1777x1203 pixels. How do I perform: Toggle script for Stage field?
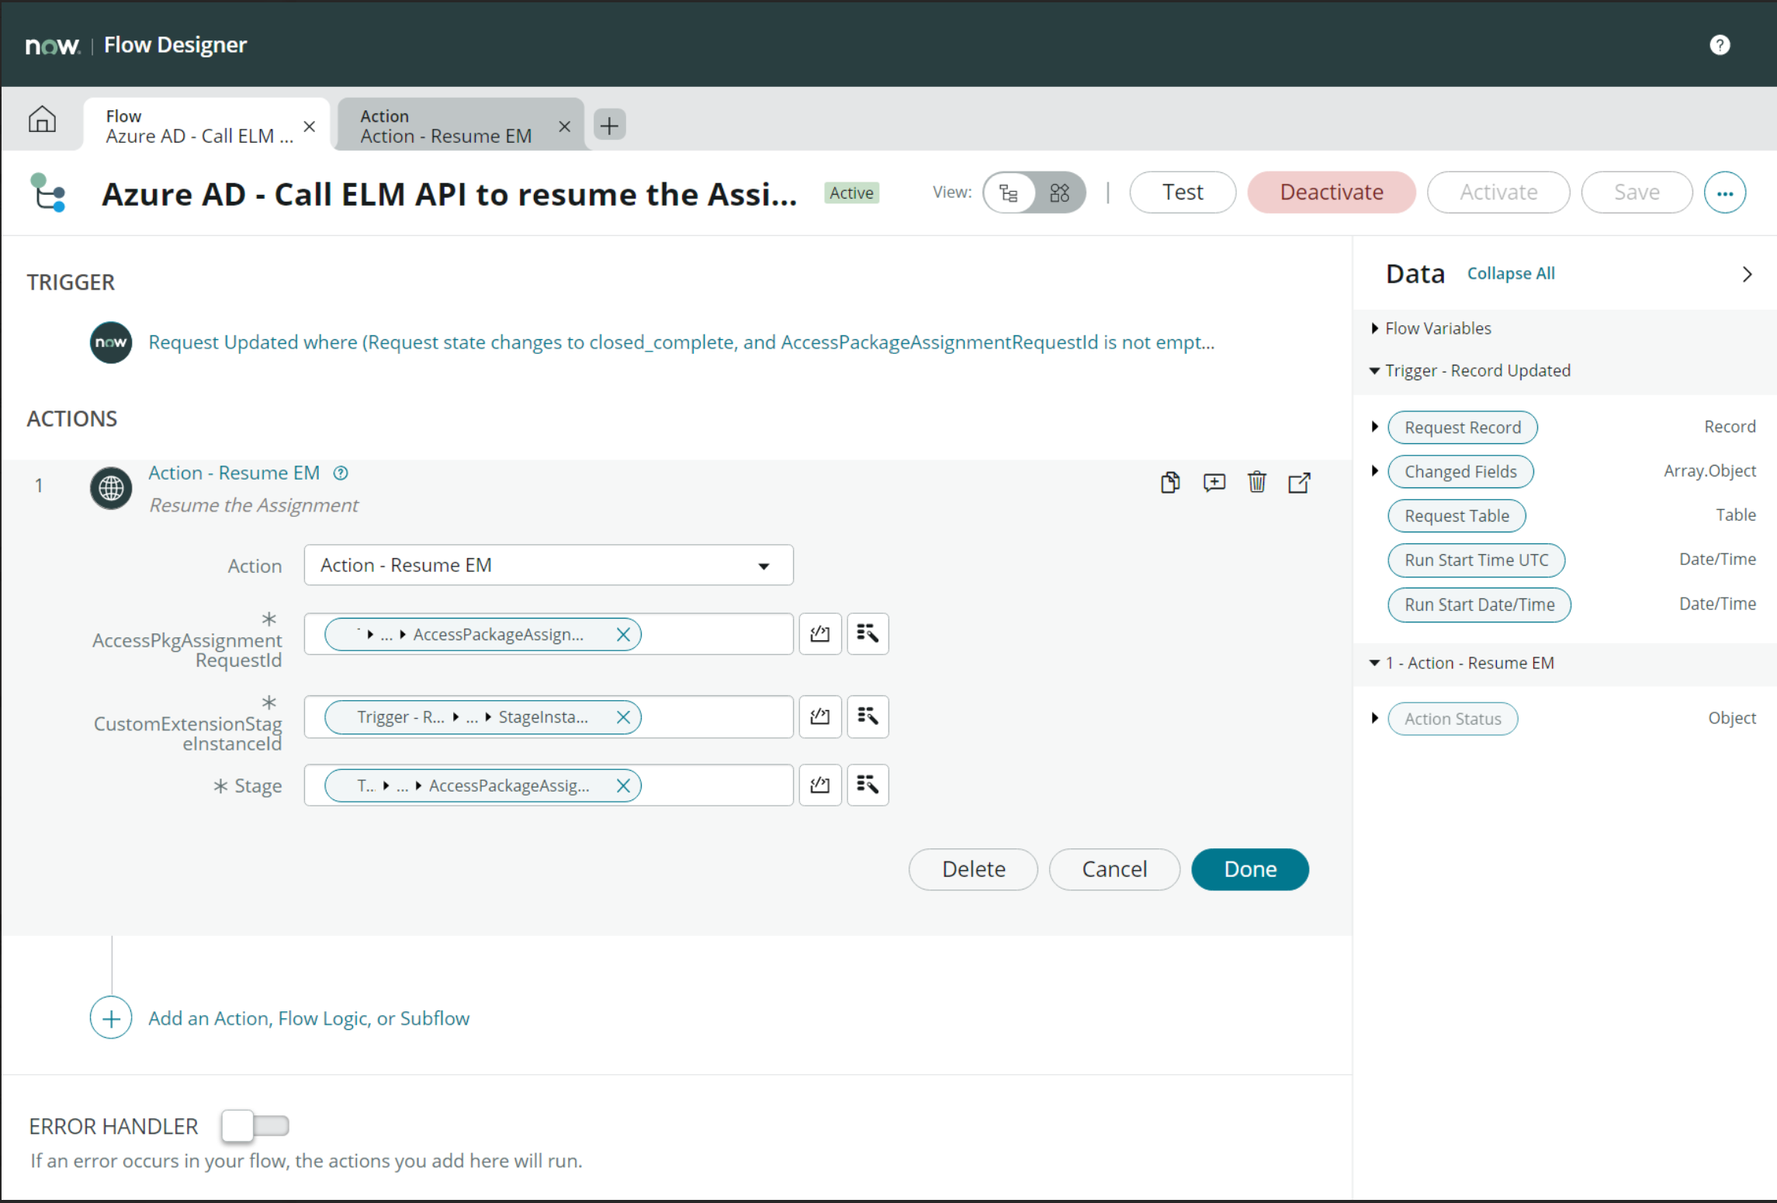click(x=820, y=785)
